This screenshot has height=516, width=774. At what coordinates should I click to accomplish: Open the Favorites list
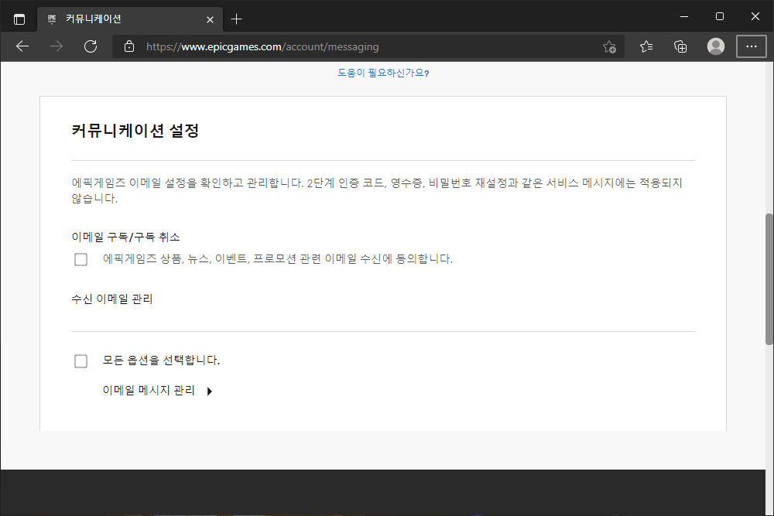(x=646, y=46)
